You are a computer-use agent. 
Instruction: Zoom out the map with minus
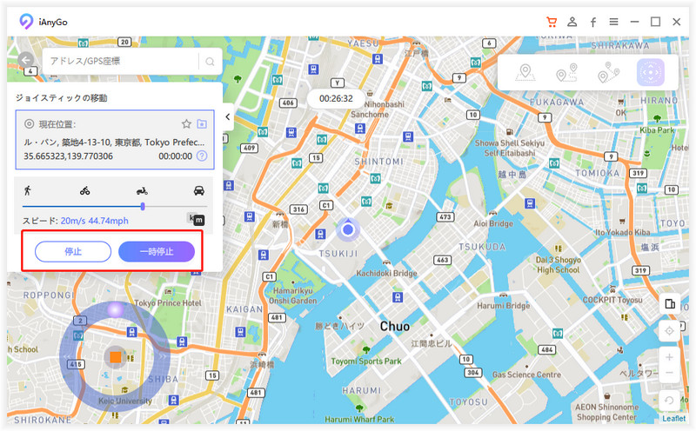pos(669,373)
